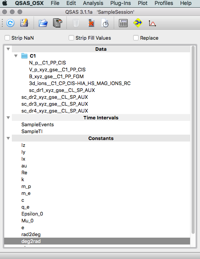This screenshot has height=259, width=200.
Task: Select the c constant
Action: 23,200
